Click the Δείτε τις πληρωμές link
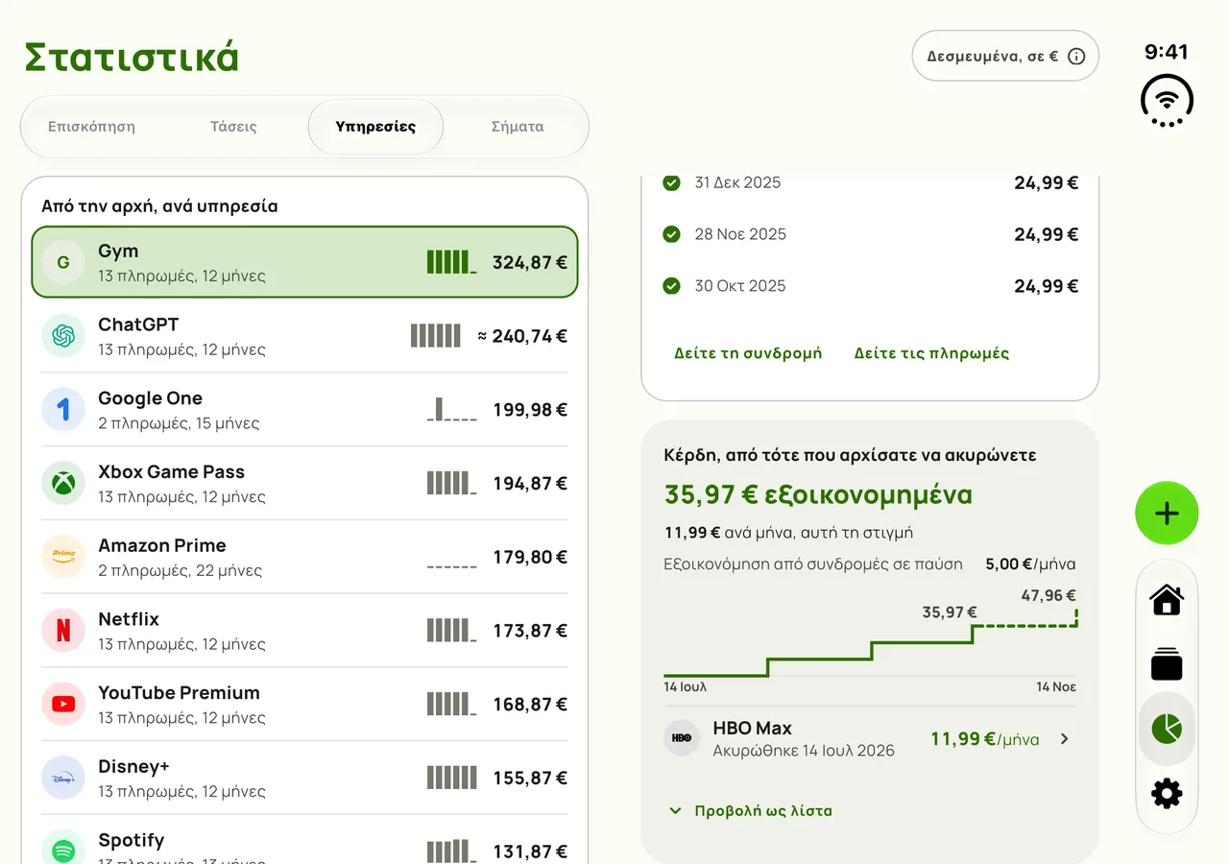1229x864 pixels. tap(931, 353)
